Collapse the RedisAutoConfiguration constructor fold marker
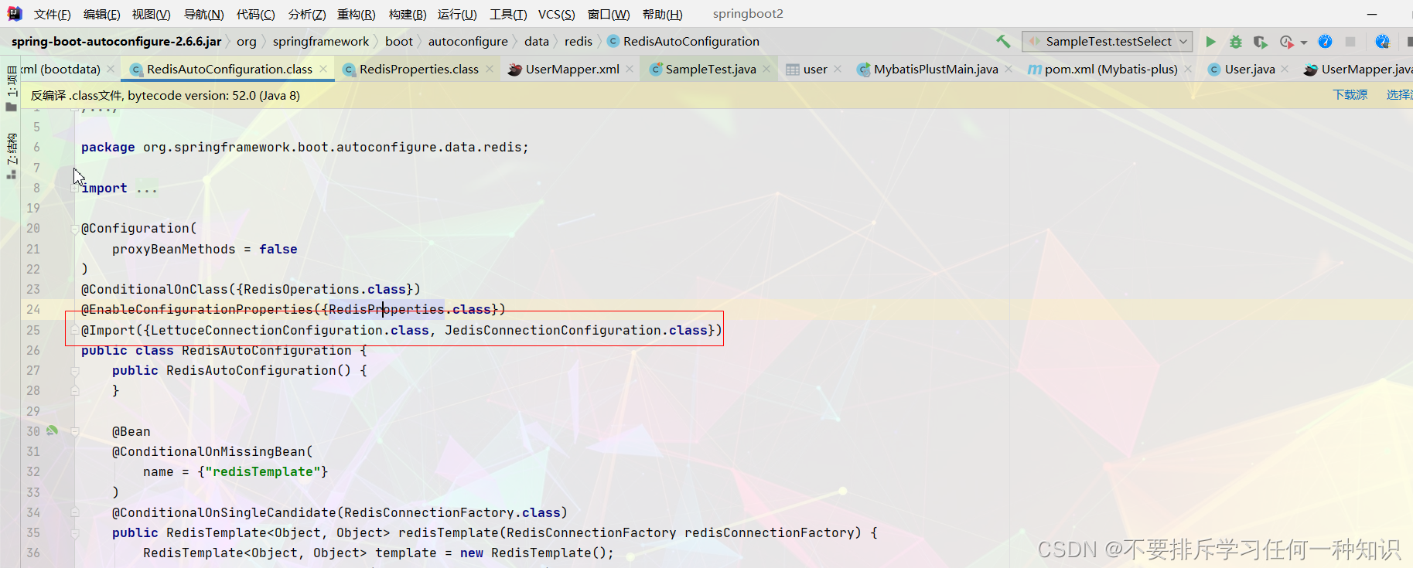1413x568 pixels. coord(75,372)
